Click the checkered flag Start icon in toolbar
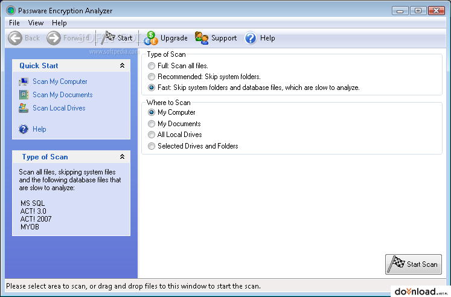The image size is (451, 297). (108, 37)
